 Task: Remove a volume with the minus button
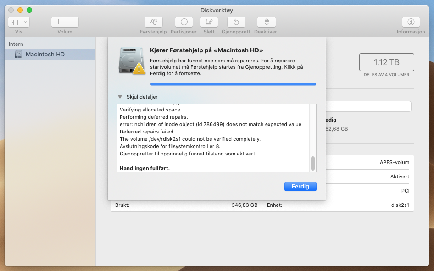point(72,22)
